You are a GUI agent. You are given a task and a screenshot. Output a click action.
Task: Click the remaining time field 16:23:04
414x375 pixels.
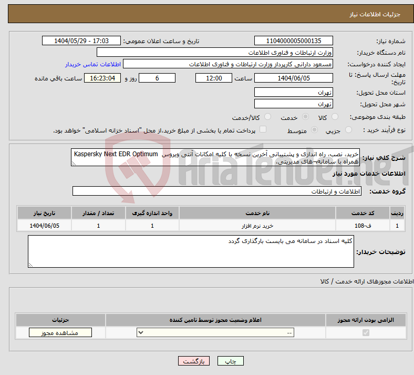click(x=102, y=78)
